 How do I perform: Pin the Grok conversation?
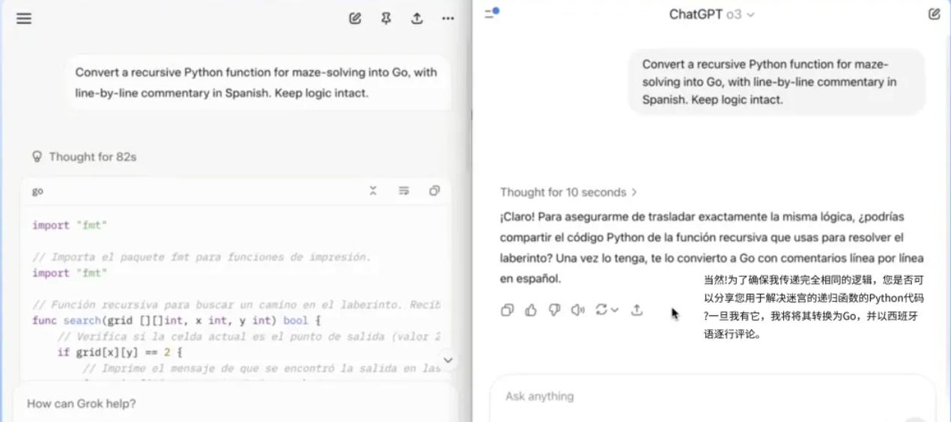pos(386,19)
